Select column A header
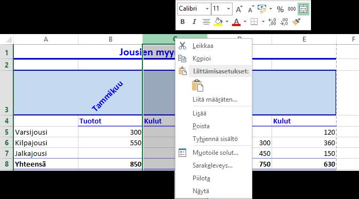Image resolution: width=359 pixels, height=199 pixels. click(x=46, y=39)
